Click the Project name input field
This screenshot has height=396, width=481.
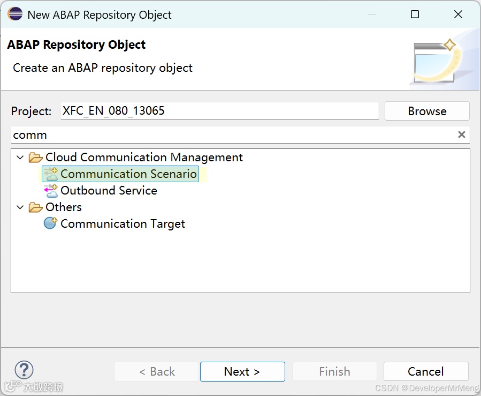point(219,111)
